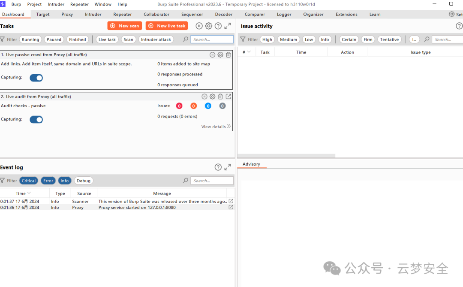Delete the Live audit from Proxy task
This screenshot has height=287, width=463.
click(x=220, y=97)
